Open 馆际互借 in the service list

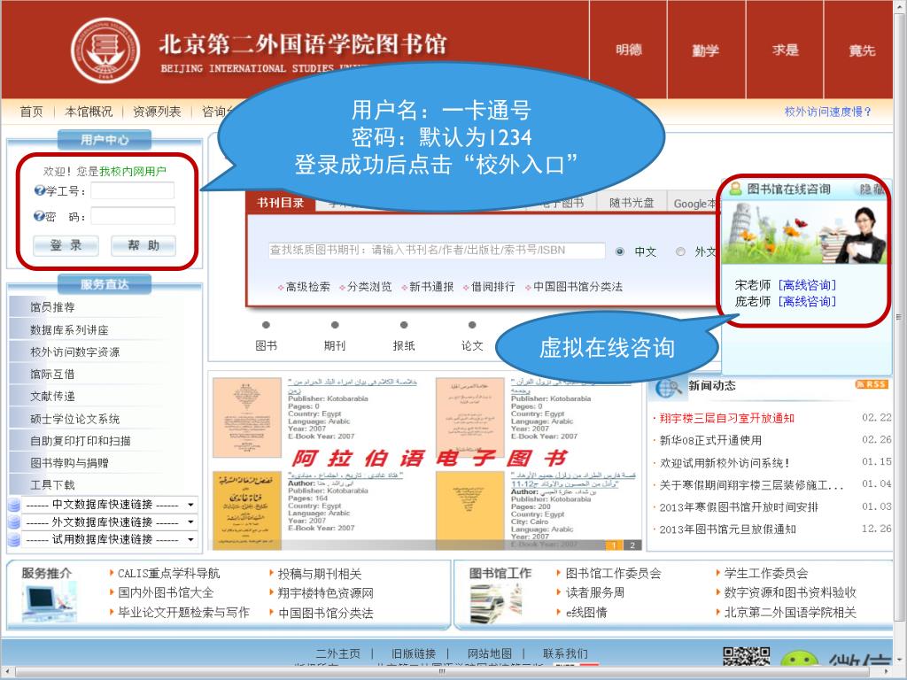tap(52, 375)
